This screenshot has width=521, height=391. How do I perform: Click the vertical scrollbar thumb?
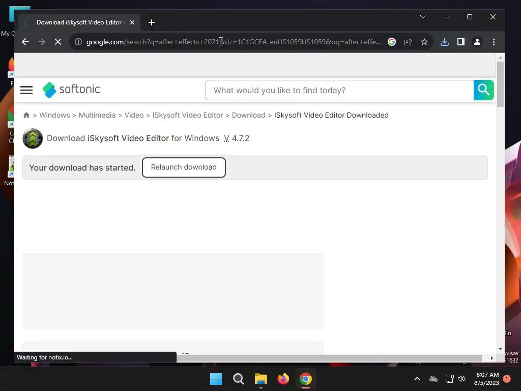[500, 84]
